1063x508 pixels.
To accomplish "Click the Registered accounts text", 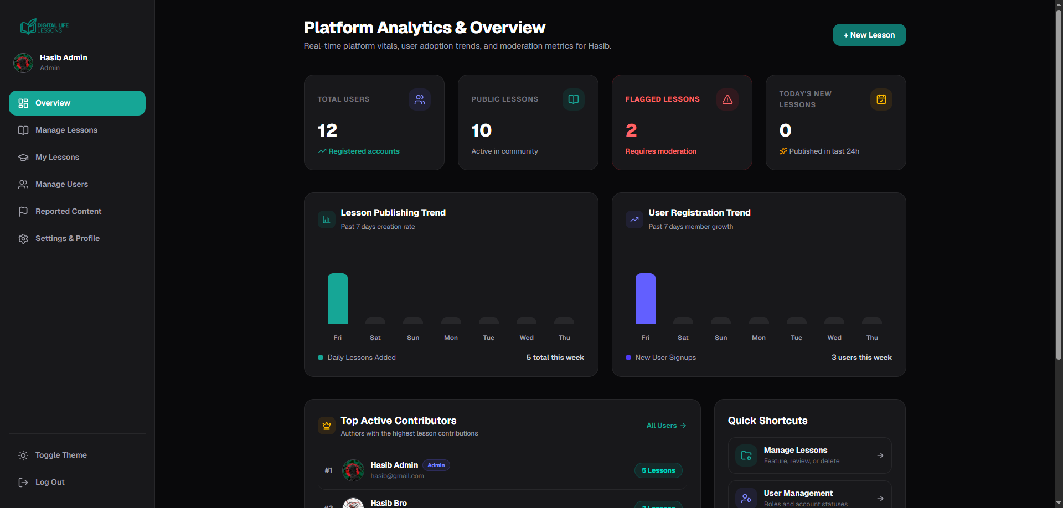I will [x=364, y=151].
